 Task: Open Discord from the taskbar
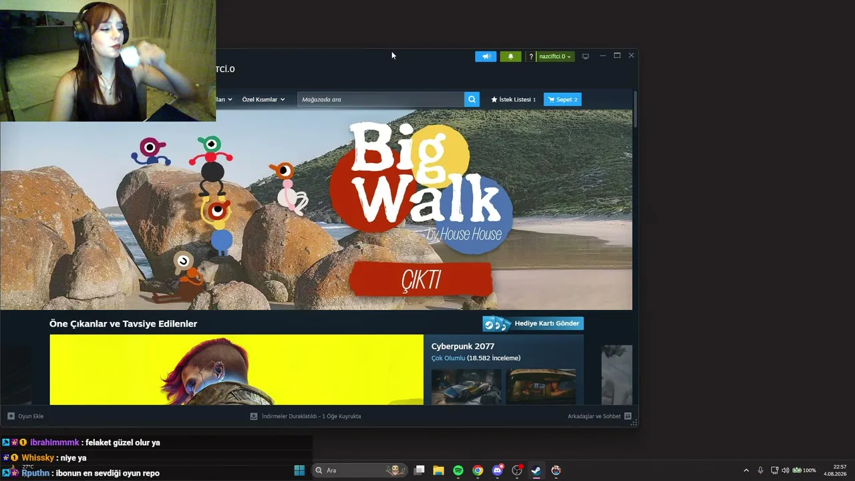[x=497, y=470]
